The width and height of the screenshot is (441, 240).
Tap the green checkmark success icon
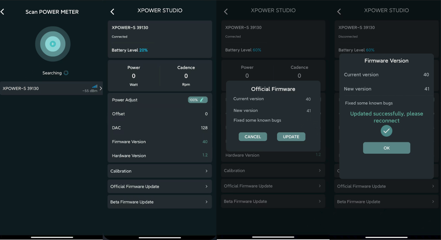(x=386, y=131)
